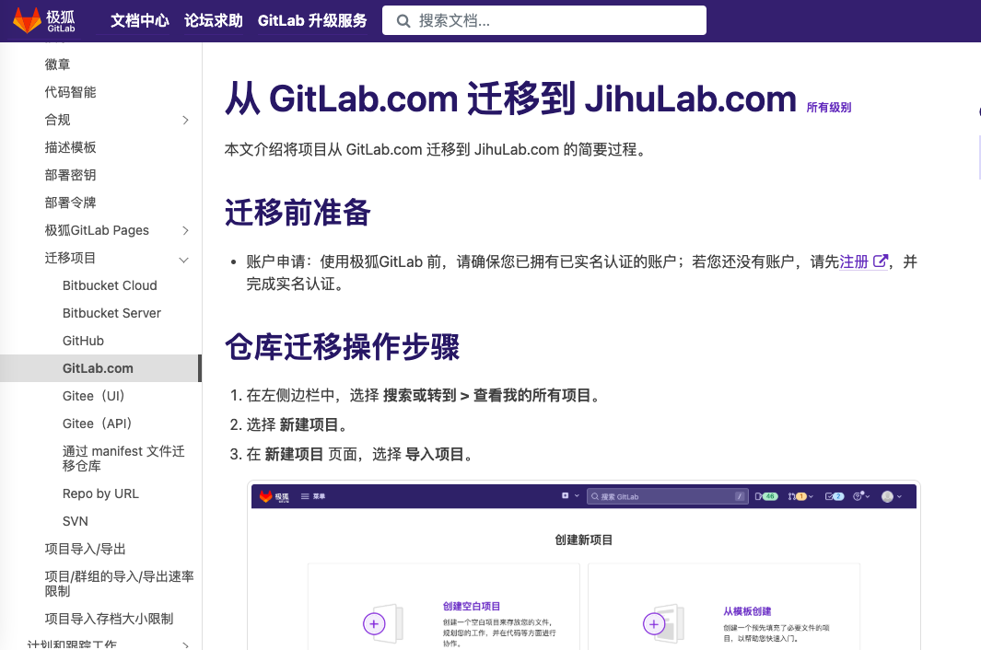981x650 pixels.
Task: Open the 代码智能 sidebar page
Action: click(70, 92)
